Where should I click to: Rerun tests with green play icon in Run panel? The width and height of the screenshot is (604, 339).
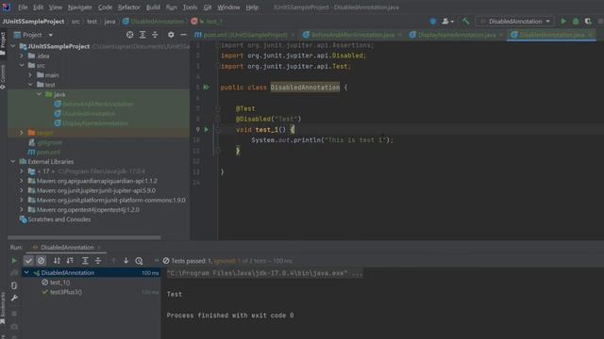point(14,261)
